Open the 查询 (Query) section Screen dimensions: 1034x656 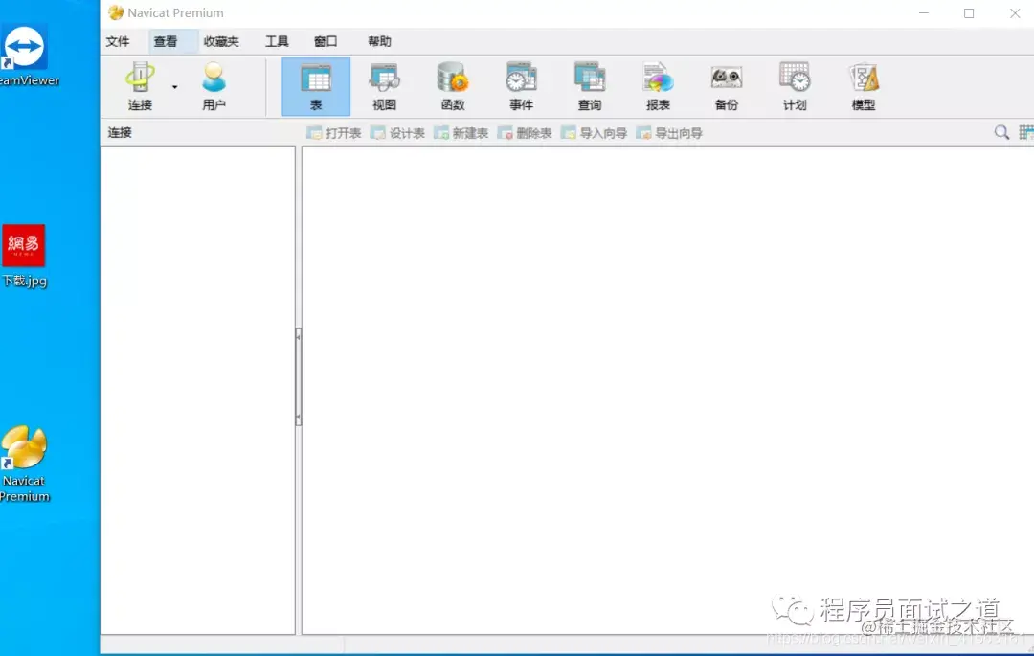click(590, 85)
